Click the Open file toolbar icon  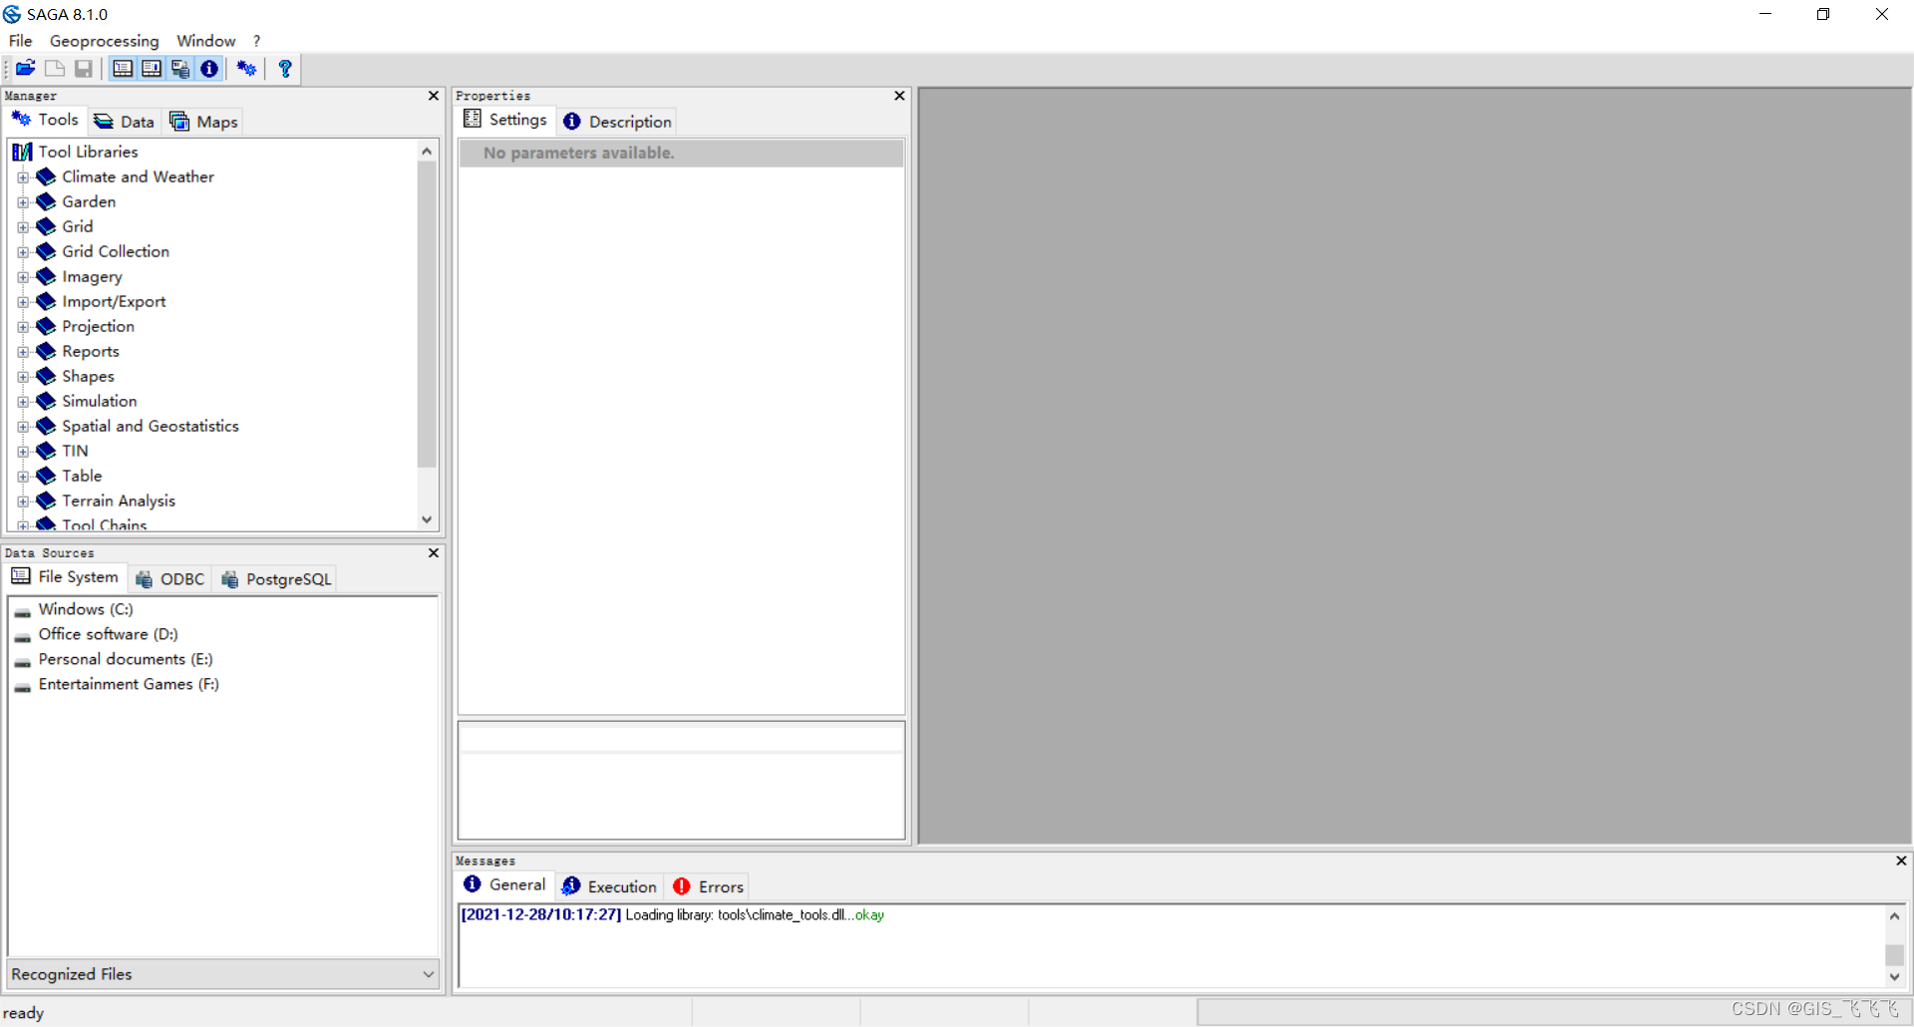click(x=26, y=68)
